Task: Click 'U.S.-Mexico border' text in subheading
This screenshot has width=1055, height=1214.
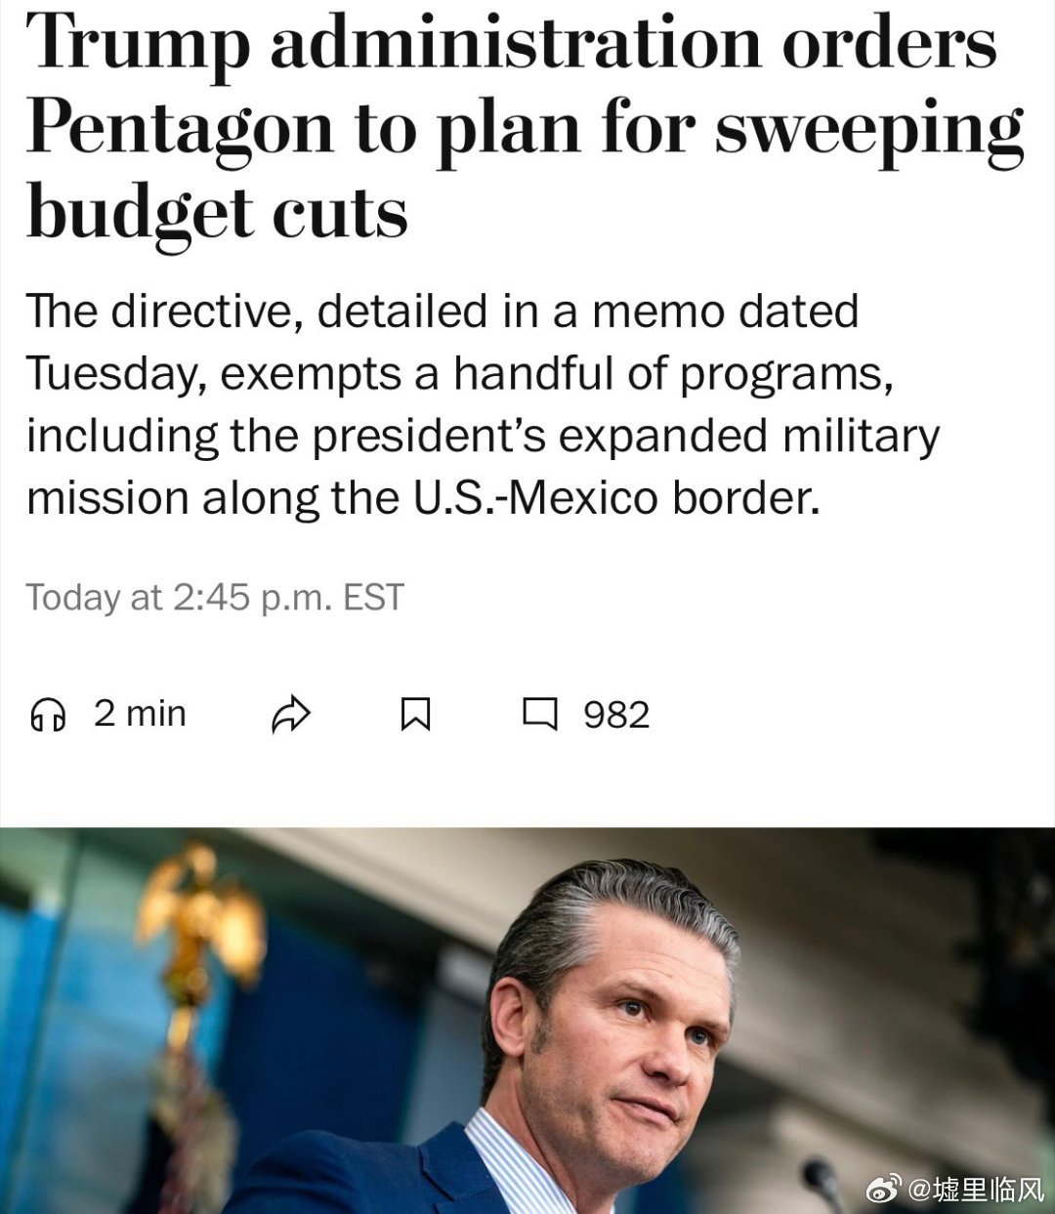Action: [x=610, y=498]
